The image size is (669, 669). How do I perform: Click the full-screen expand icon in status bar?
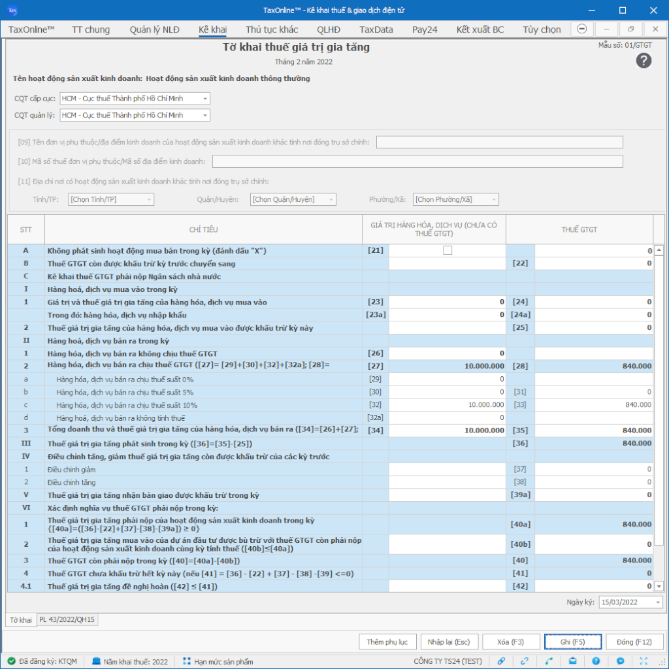point(644,661)
